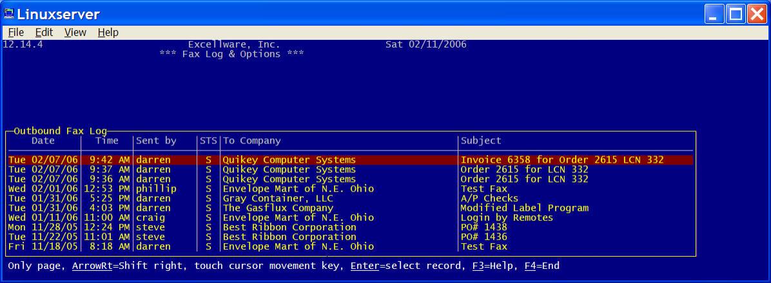Image resolution: width=771 pixels, height=283 pixels.
Task: Select the 9:37 AM Quikey Computer Systems fax
Action: pyautogui.click(x=289, y=170)
